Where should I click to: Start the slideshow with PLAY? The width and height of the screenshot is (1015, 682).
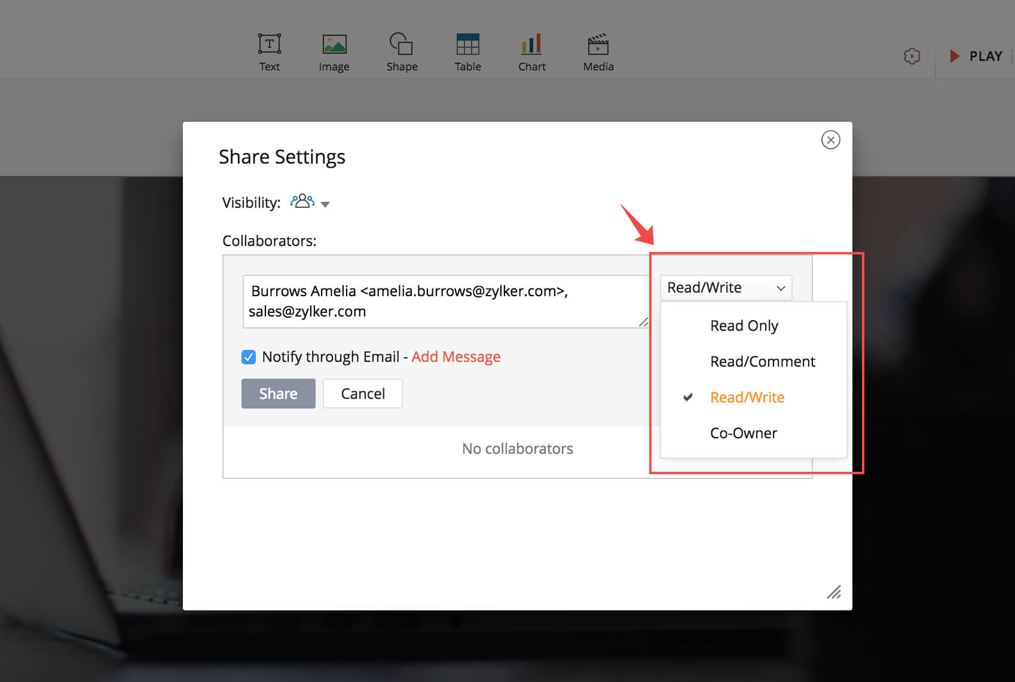[x=976, y=56]
